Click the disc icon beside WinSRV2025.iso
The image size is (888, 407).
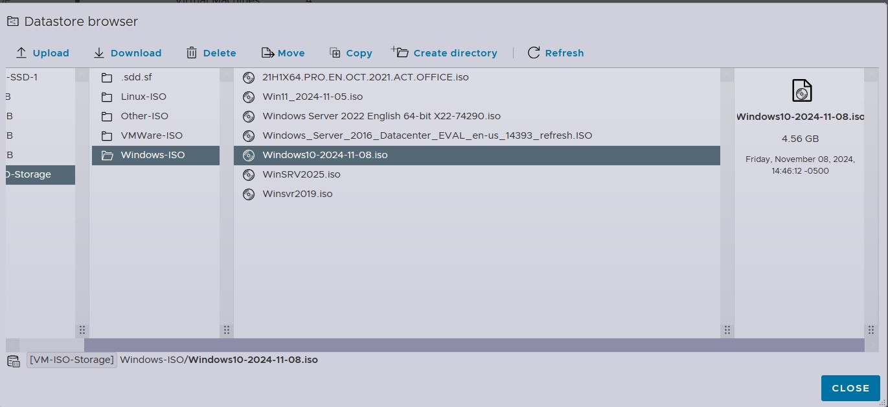point(248,175)
